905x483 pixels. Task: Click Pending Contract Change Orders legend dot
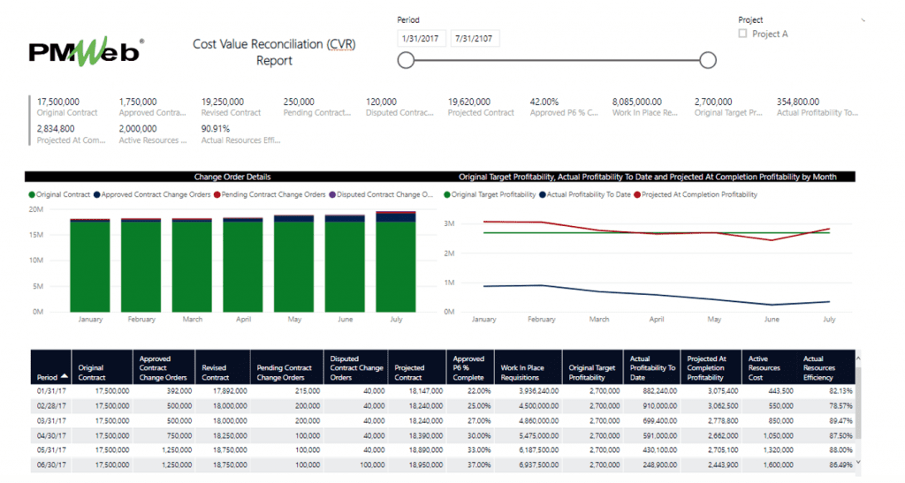pyautogui.click(x=217, y=195)
